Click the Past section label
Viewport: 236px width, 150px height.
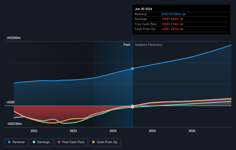127,45
